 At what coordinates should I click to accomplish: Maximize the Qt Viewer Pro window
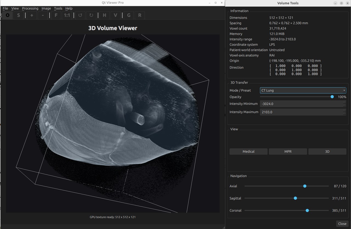click(216, 3)
